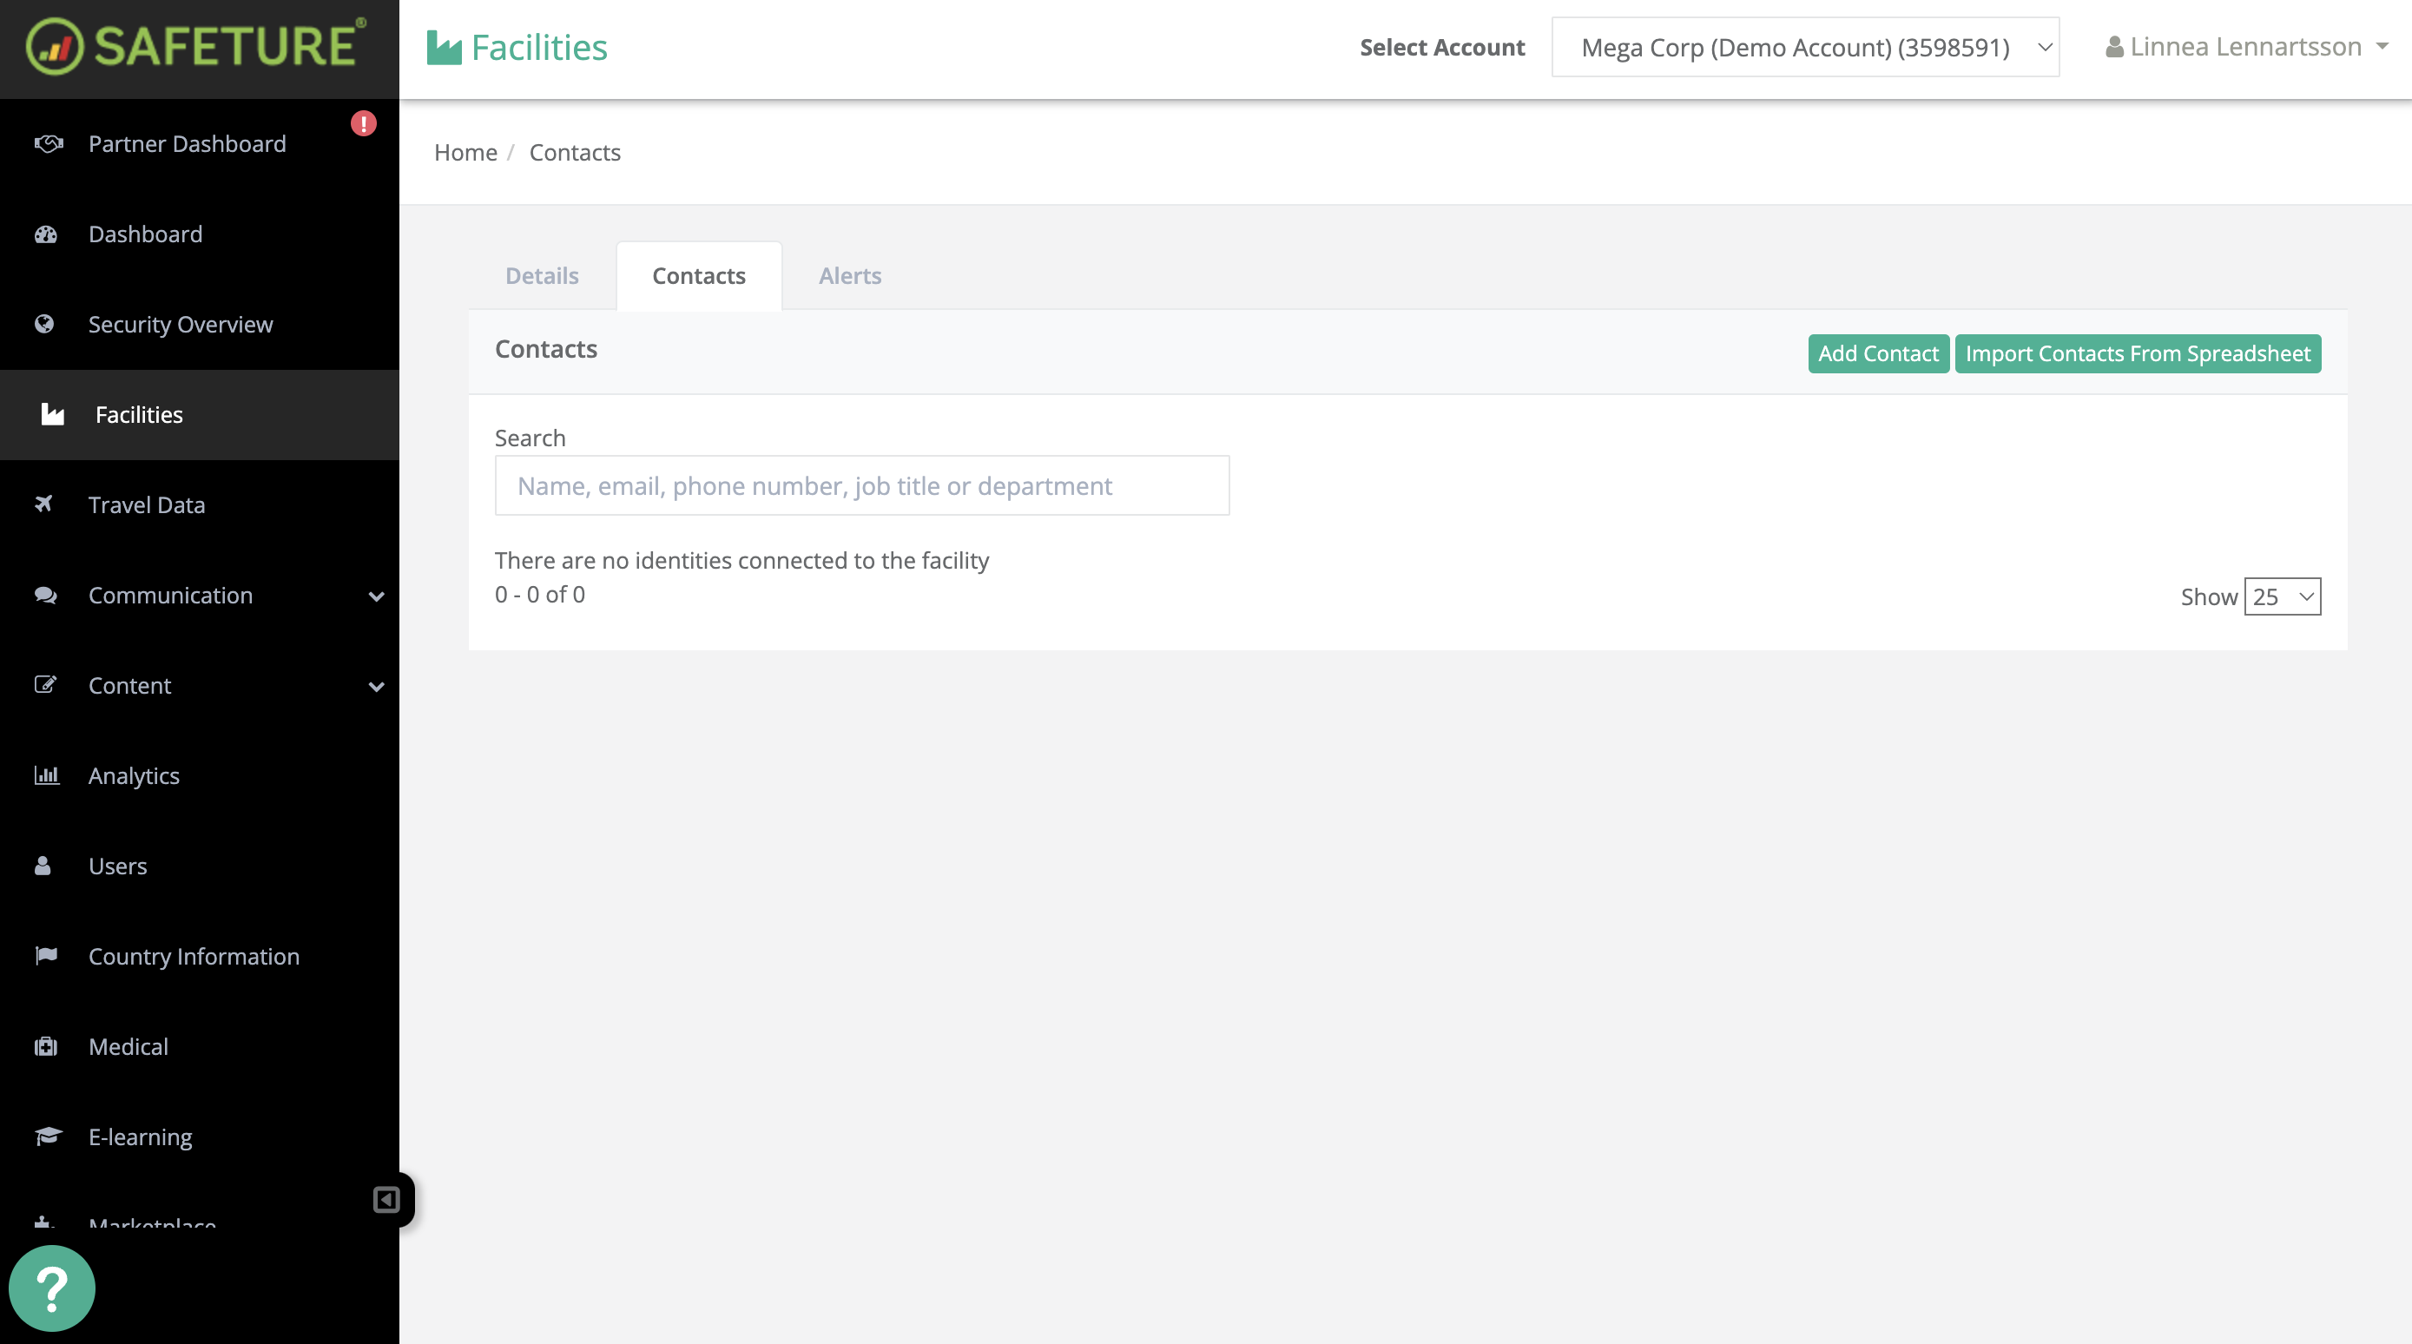Open the account selector dropdown
The height and width of the screenshot is (1344, 2412).
1804,46
